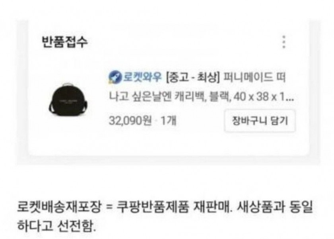Open the three-dot more options menu
This screenshot has width=334, height=239.
tap(284, 42)
